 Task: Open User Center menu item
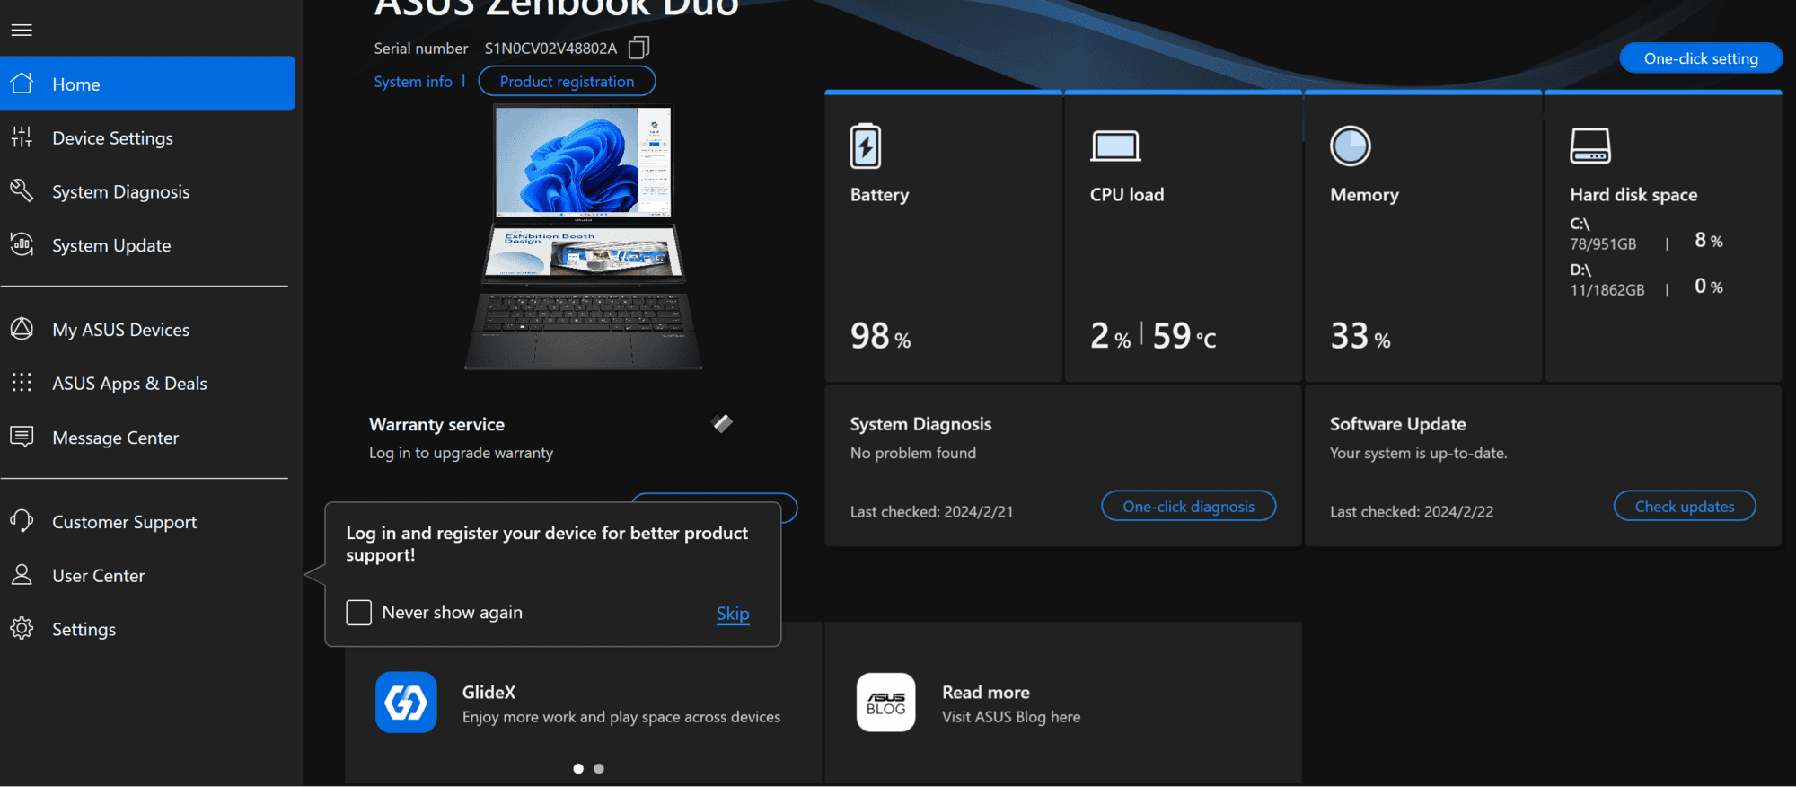[98, 576]
